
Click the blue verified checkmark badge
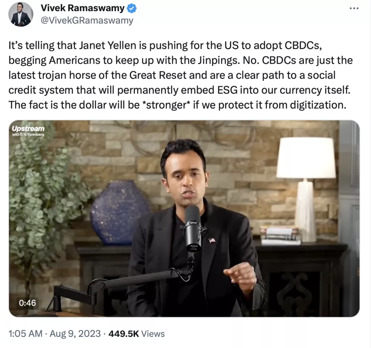coord(131,8)
